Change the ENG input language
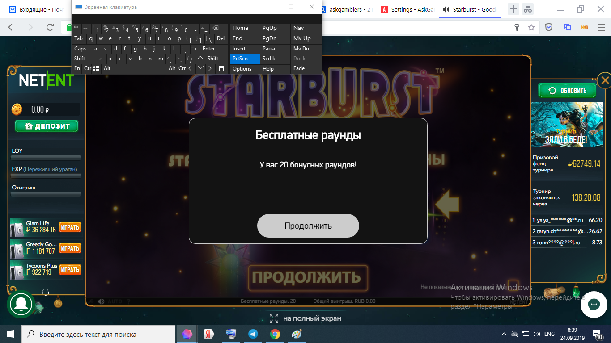611x343 pixels. click(549, 334)
